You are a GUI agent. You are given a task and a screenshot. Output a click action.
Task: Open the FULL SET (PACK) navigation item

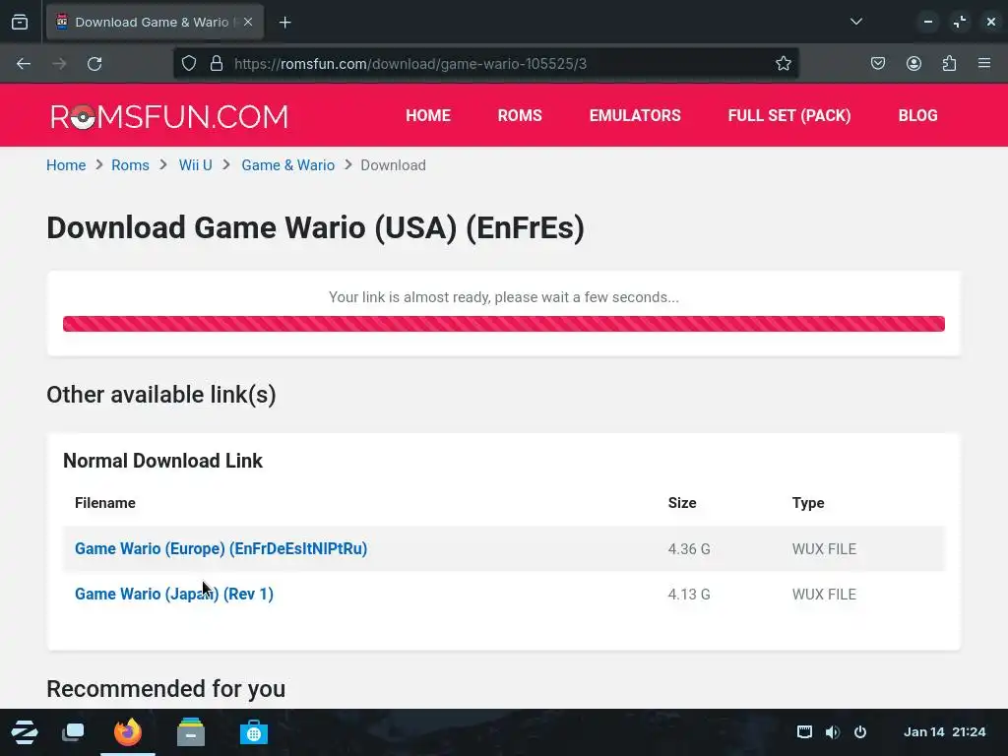tap(789, 116)
